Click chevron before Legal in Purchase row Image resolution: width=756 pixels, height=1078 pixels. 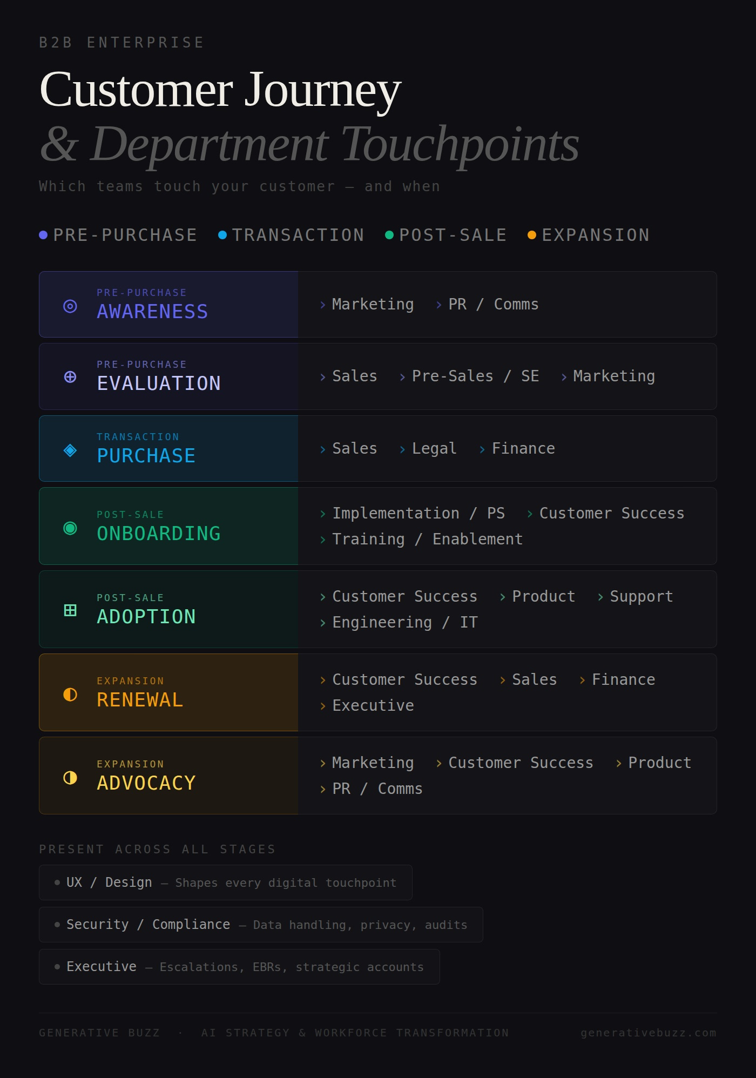(402, 449)
